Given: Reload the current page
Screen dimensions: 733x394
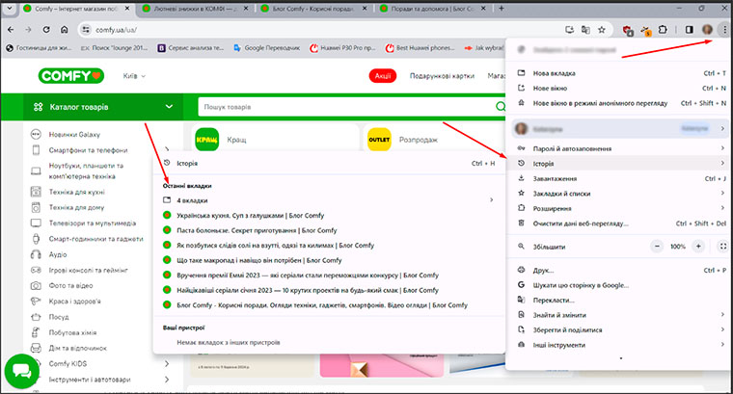Looking at the screenshot, I should pos(46,30).
